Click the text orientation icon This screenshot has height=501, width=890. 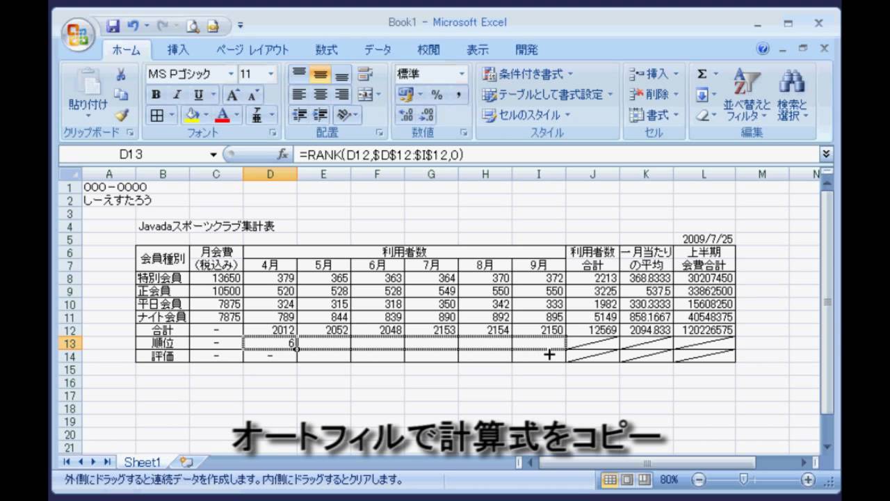pos(343,116)
